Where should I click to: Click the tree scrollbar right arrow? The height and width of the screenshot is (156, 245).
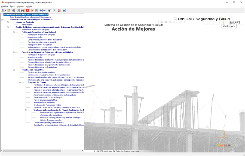pos(82,151)
